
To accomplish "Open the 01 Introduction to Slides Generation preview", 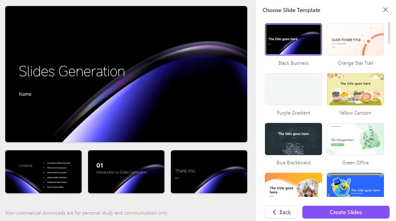I will pyautogui.click(x=126, y=172).
